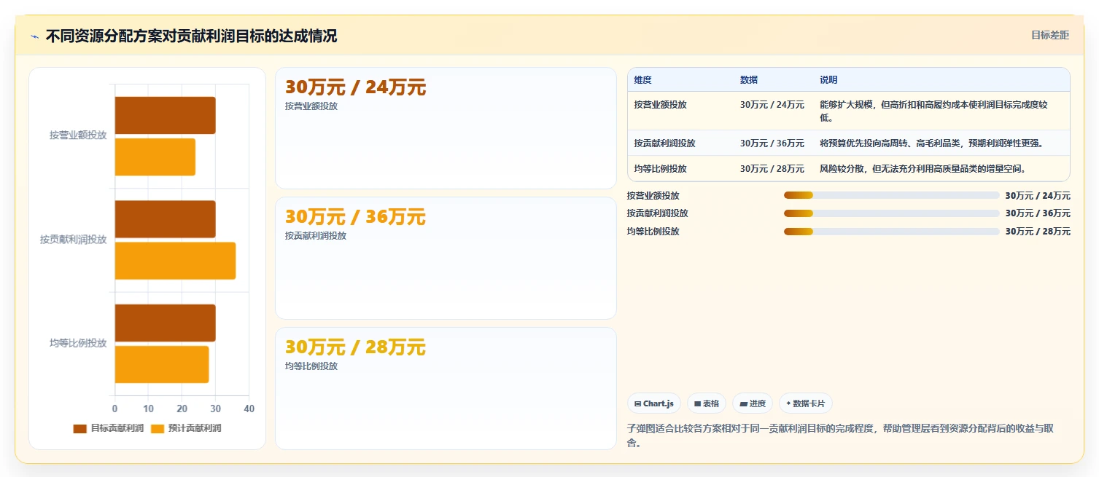
Task: Click the table data cell 30万元 / 28万元
Action: coord(772,169)
